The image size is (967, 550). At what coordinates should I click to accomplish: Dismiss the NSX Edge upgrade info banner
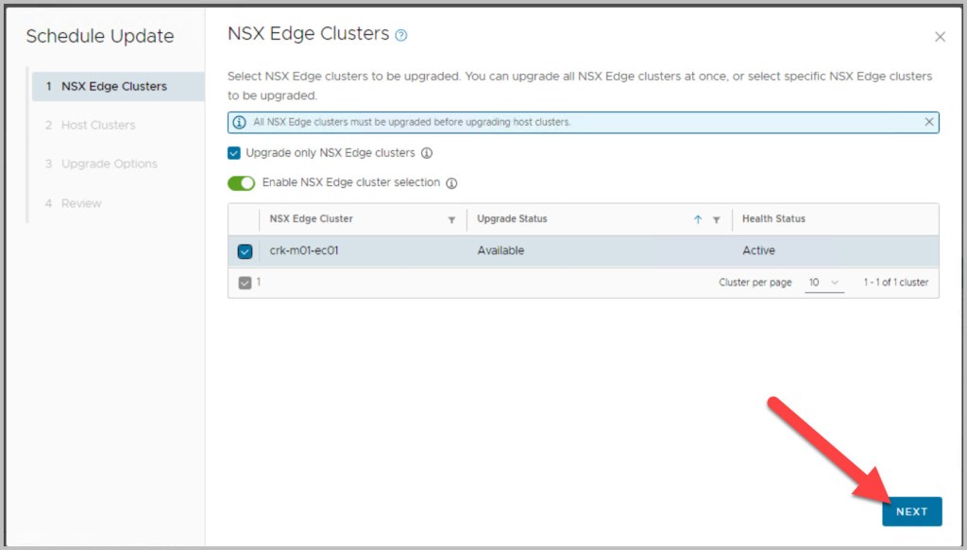929,122
